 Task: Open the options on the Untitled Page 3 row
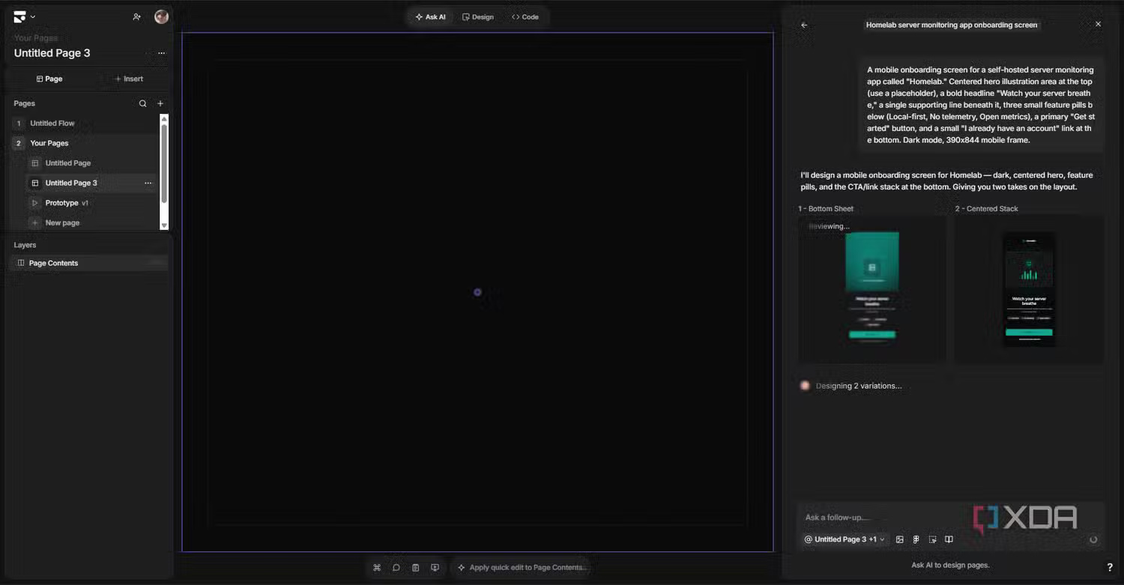pos(148,183)
